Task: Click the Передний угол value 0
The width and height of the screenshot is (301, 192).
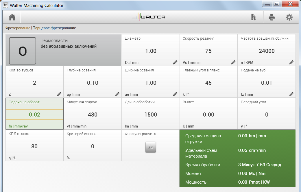Action: click(x=267, y=115)
